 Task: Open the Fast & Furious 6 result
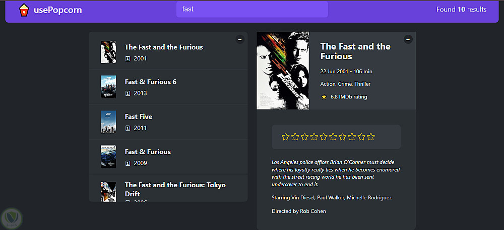[x=151, y=82]
